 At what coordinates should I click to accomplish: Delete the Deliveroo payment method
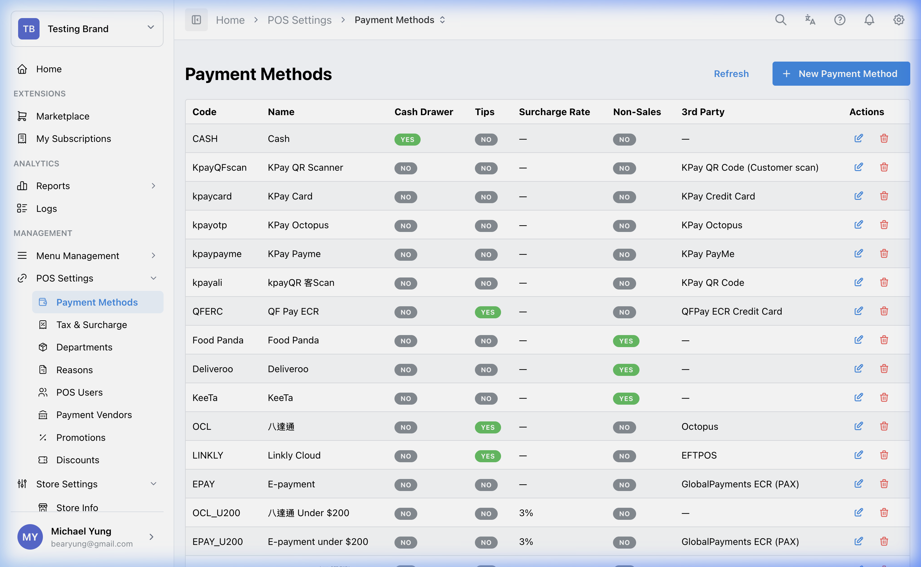[x=884, y=369]
